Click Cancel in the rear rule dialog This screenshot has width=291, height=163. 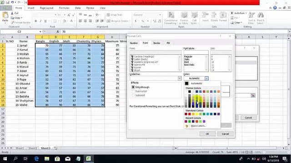pos(248,118)
